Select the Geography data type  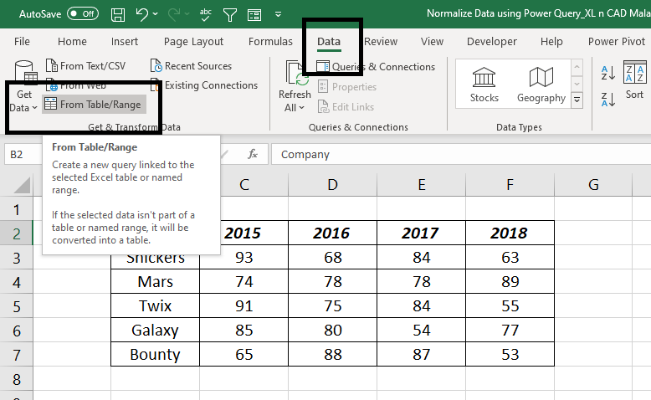[541, 85]
